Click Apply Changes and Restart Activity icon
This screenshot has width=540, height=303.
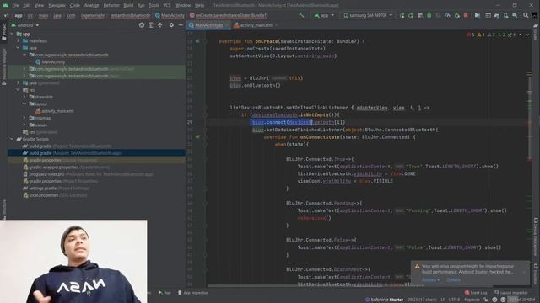[411, 15]
